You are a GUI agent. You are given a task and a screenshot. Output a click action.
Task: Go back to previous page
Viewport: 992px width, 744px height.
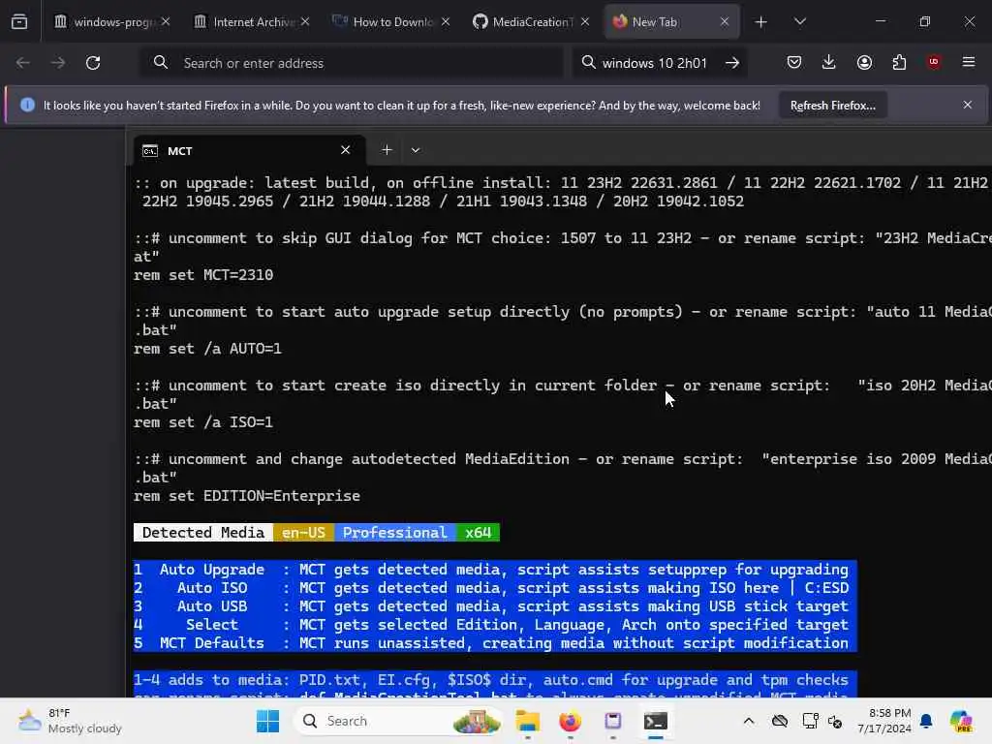pos(23,63)
